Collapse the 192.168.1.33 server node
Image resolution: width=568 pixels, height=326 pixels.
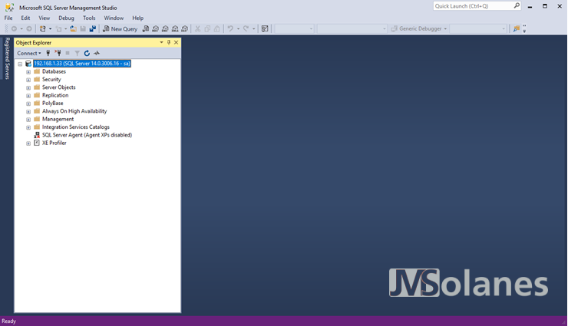tap(20, 64)
